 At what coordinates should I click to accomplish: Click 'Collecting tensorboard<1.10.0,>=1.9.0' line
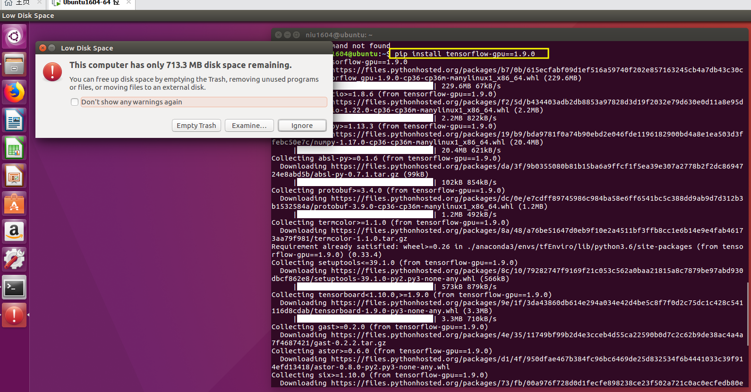[x=411, y=295]
